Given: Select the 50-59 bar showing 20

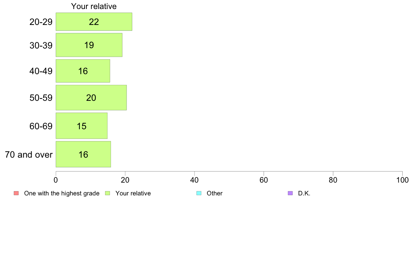Looking at the screenshot, I should [x=91, y=98].
